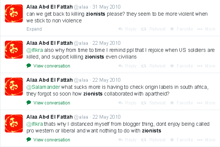Screen dimensions: 220x147
Task: Open More menu on the blogger thing tweet
Action: coord(206,140)
